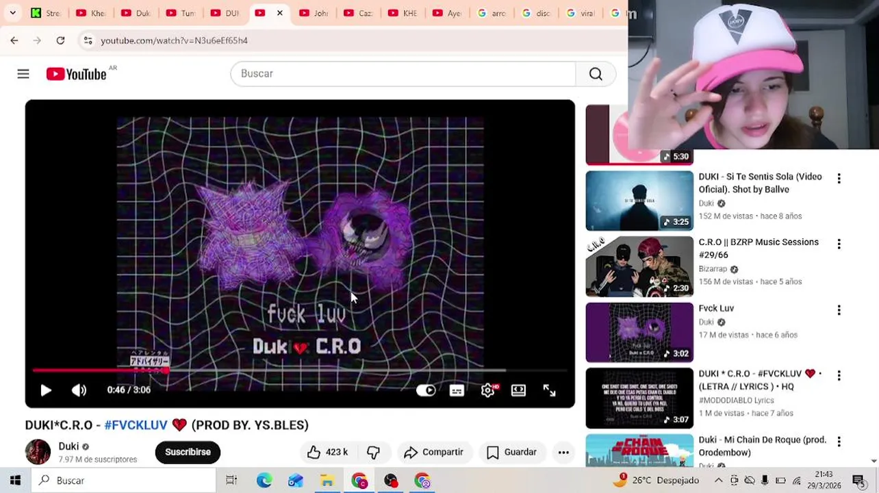Open options menu for Fvck Luv suggestion
Screen dimensions: 879x493
coord(839,309)
